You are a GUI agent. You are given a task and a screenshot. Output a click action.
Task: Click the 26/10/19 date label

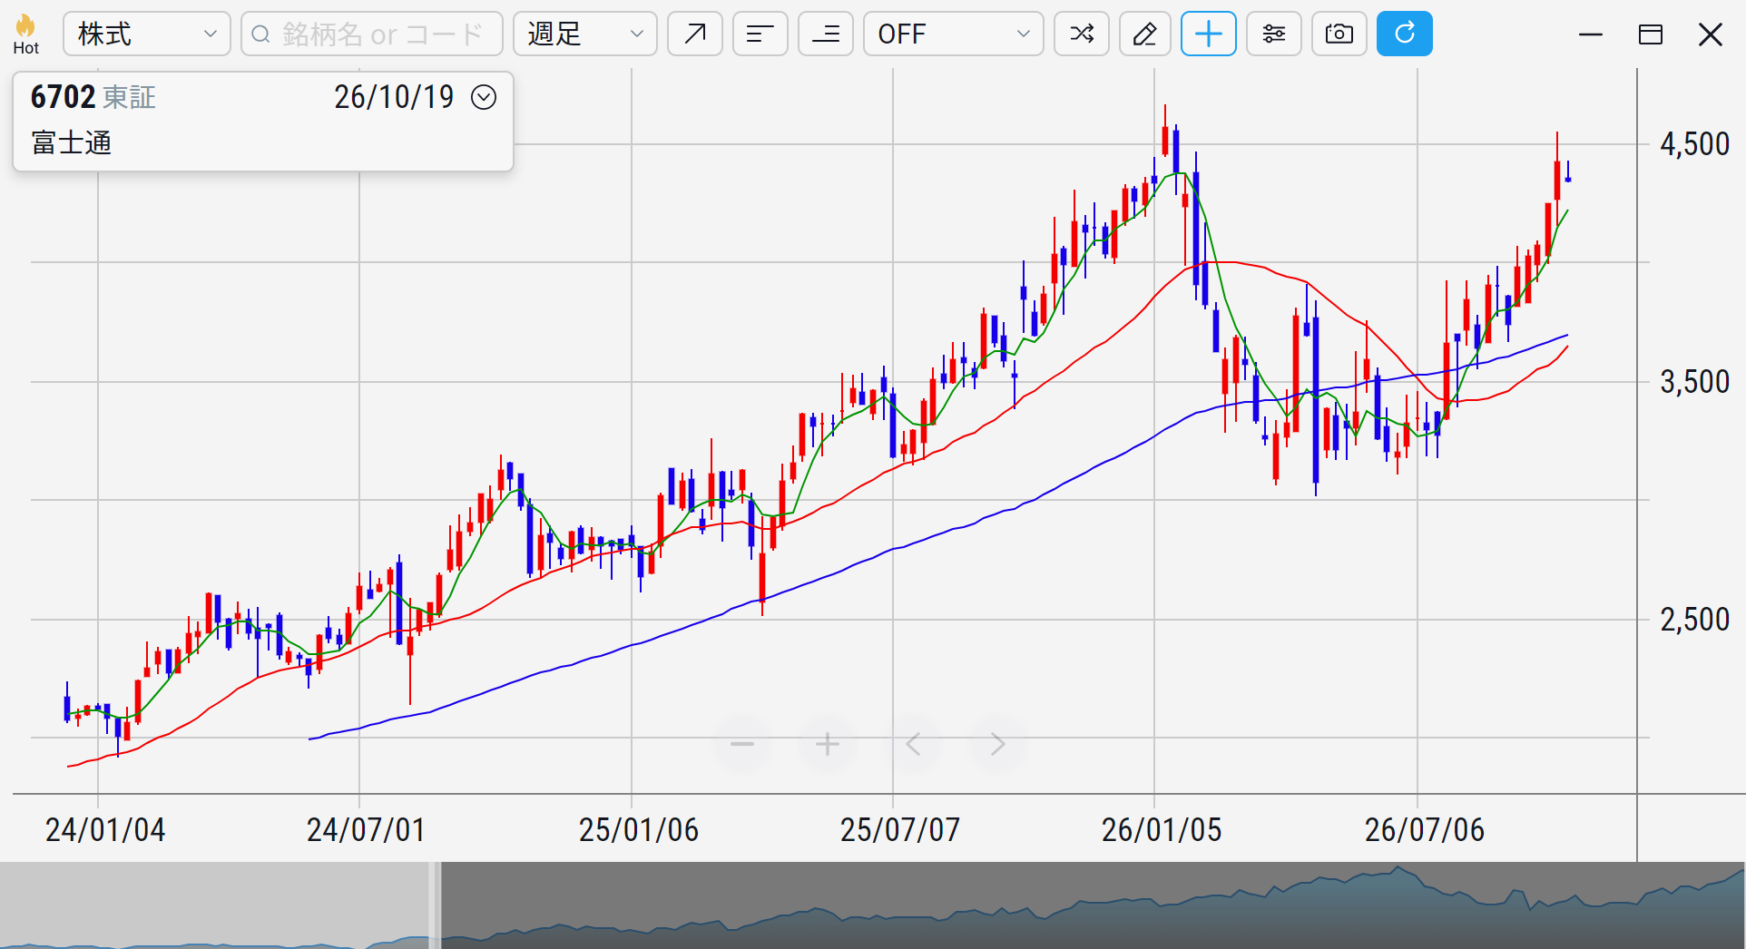[x=394, y=97]
